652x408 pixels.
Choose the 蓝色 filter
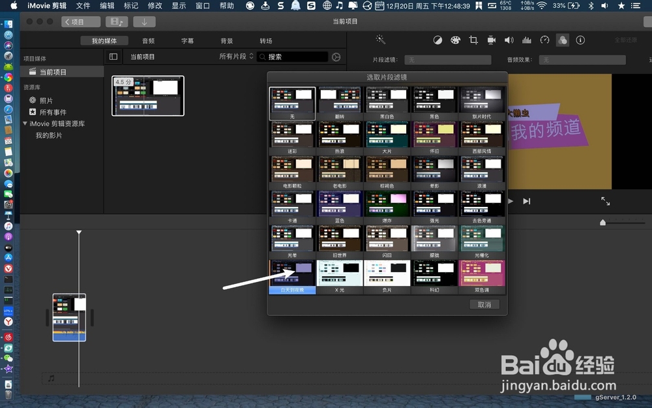(x=340, y=207)
